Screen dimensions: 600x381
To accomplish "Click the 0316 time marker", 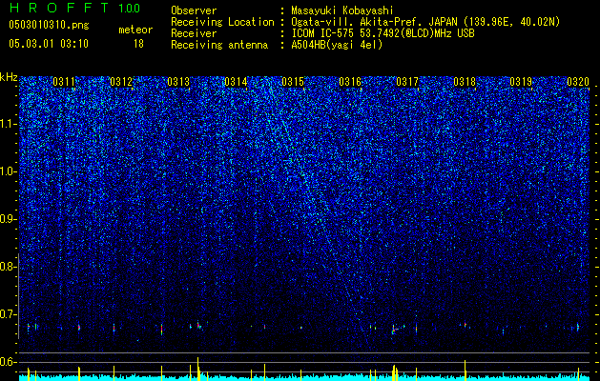I will pyautogui.click(x=350, y=82).
